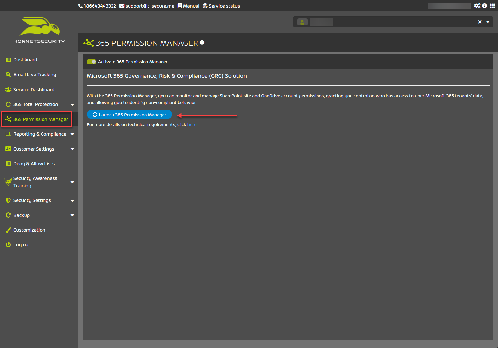This screenshot has height=348, width=498.
Task: Expand the Backup submenu arrow
Action: [72, 215]
